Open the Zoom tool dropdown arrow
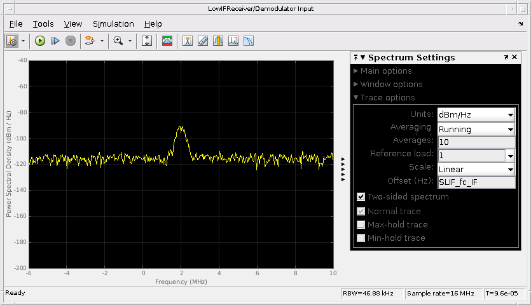 point(130,41)
